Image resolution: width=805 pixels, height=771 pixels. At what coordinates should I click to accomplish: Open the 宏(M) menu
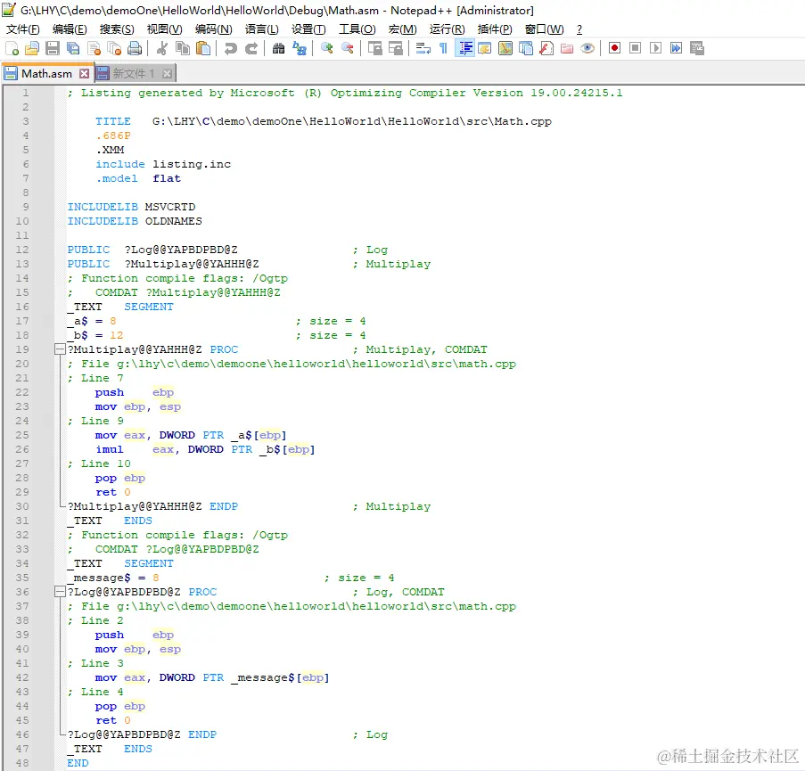[403, 29]
